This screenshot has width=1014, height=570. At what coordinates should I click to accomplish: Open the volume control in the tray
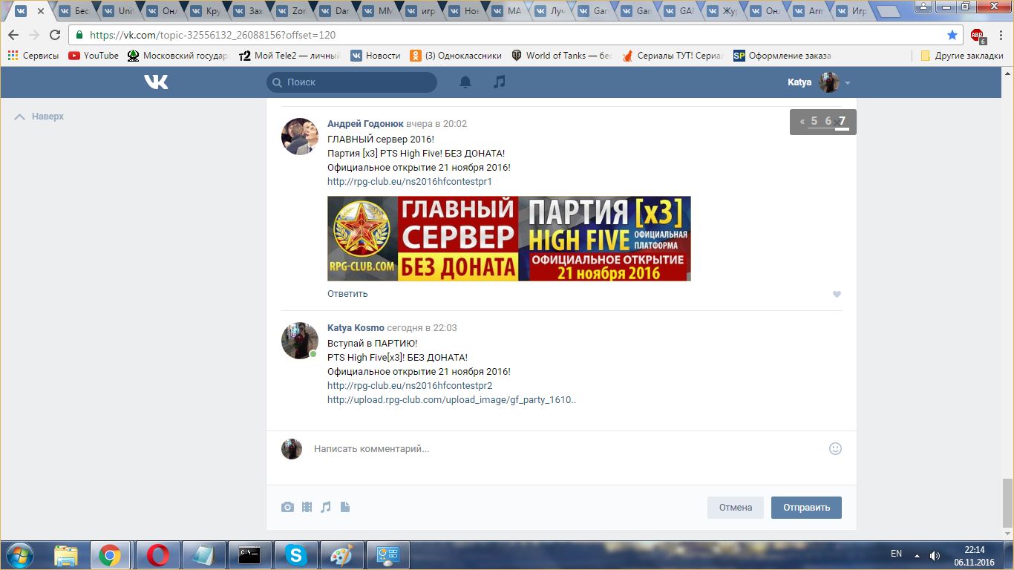935,555
